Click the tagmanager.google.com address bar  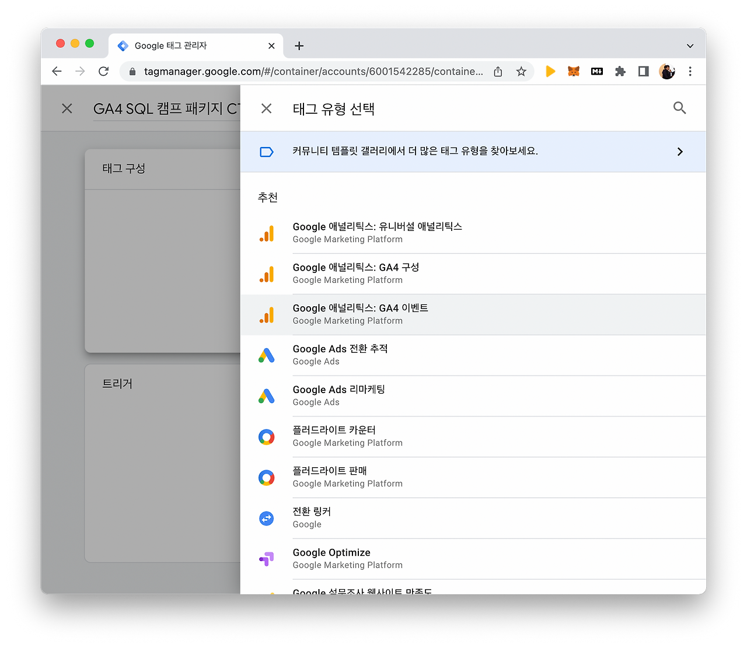tap(313, 71)
